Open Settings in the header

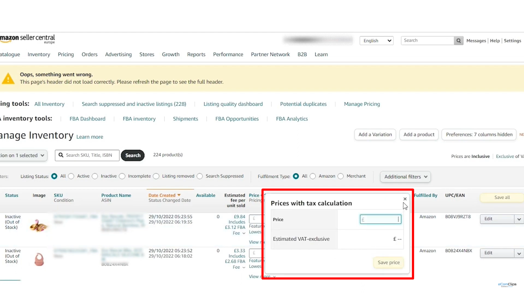tap(513, 41)
